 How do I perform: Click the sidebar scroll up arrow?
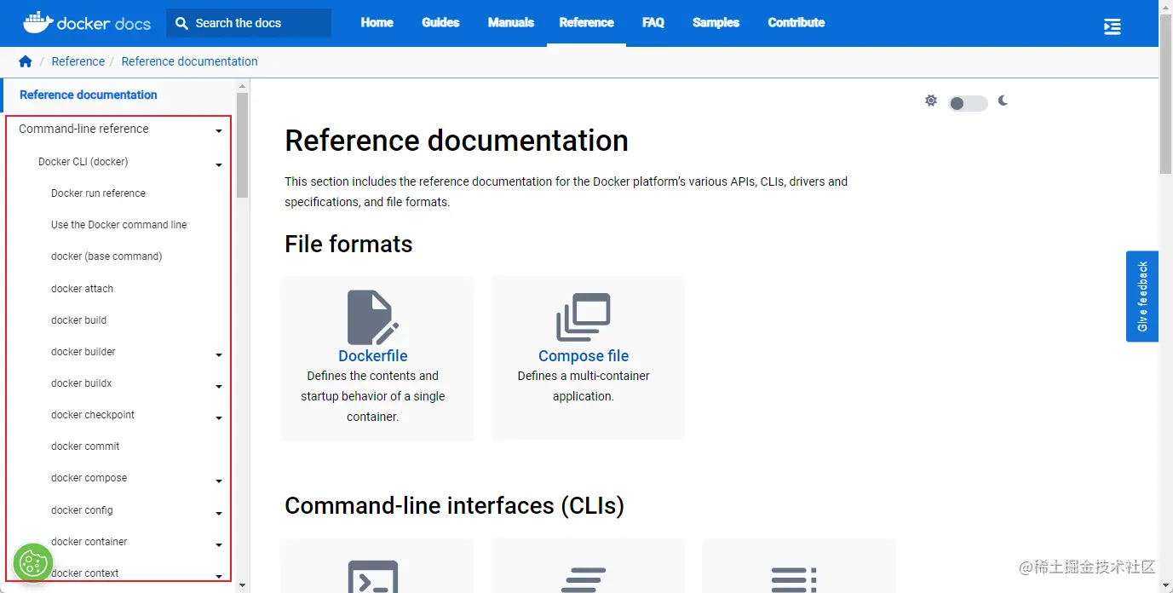coord(243,86)
